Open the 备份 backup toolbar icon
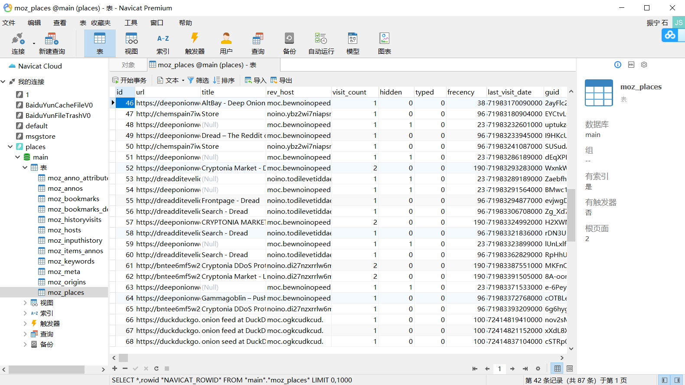Image resolution: width=685 pixels, height=385 pixels. 290,43
